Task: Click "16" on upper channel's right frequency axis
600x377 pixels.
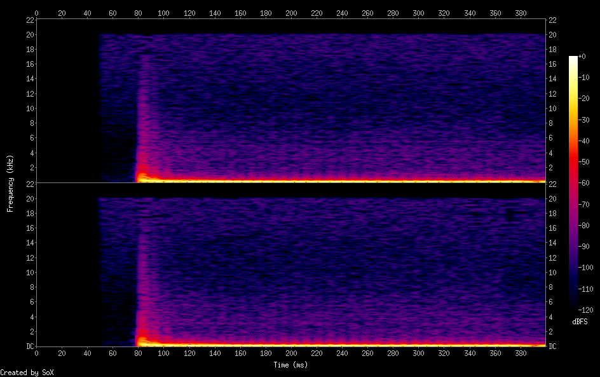Action: 552,64
